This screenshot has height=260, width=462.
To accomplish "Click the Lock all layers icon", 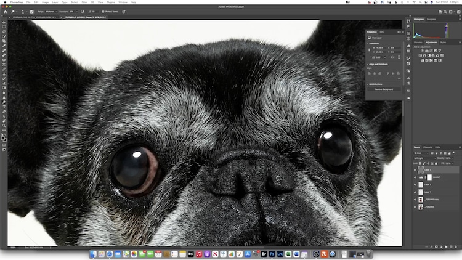I will pyautogui.click(x=435, y=163).
